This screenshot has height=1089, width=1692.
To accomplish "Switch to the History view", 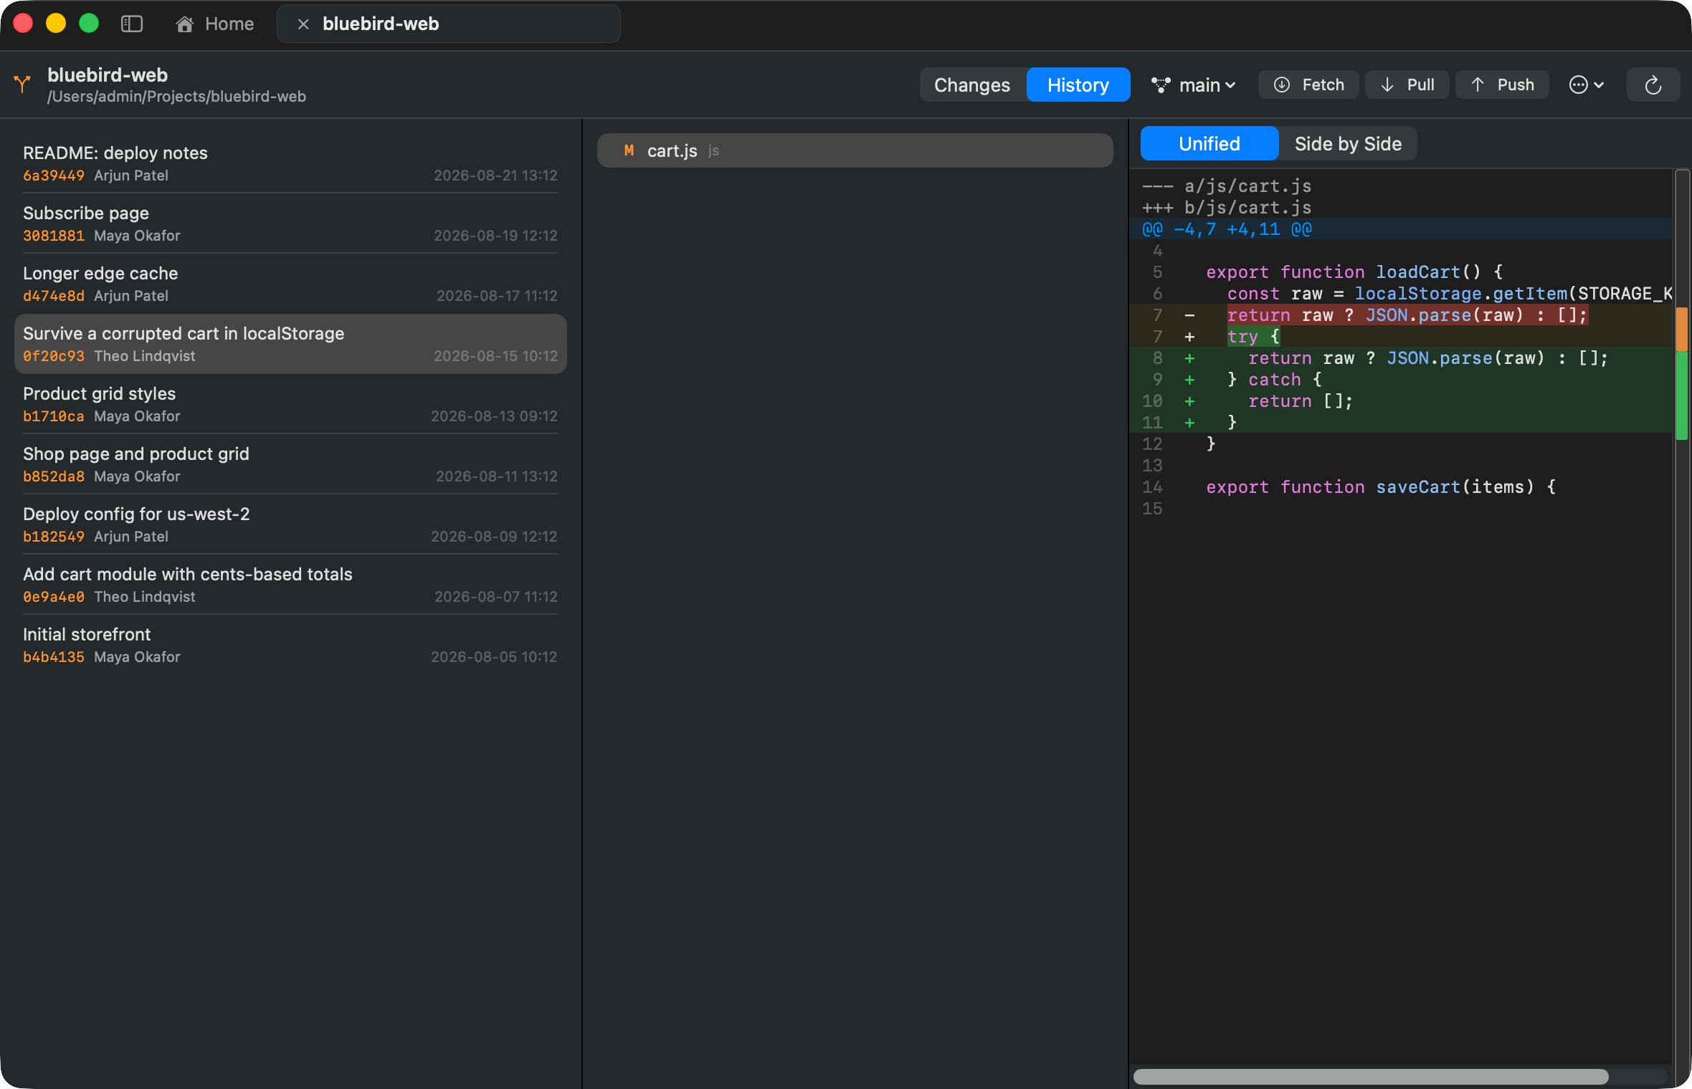I will click(x=1078, y=85).
